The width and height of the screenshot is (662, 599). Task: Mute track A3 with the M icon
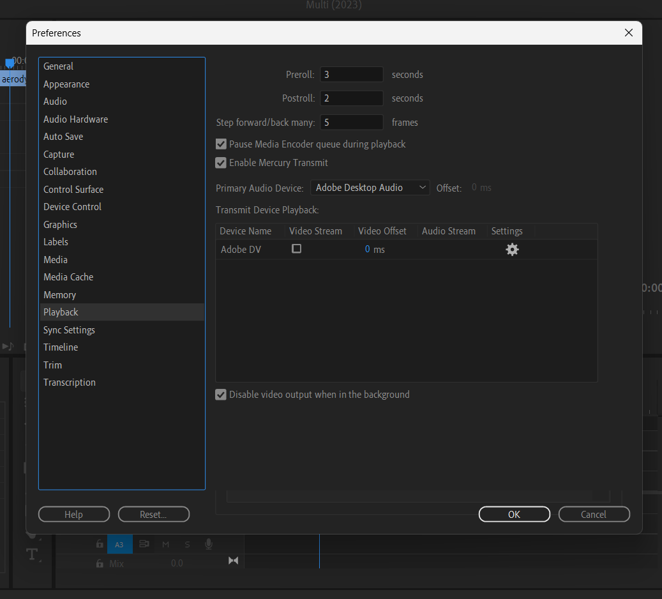[165, 544]
